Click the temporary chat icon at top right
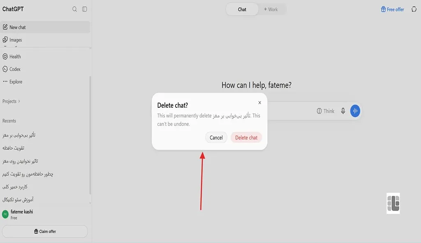Image resolution: width=421 pixels, height=243 pixels. 414,9
